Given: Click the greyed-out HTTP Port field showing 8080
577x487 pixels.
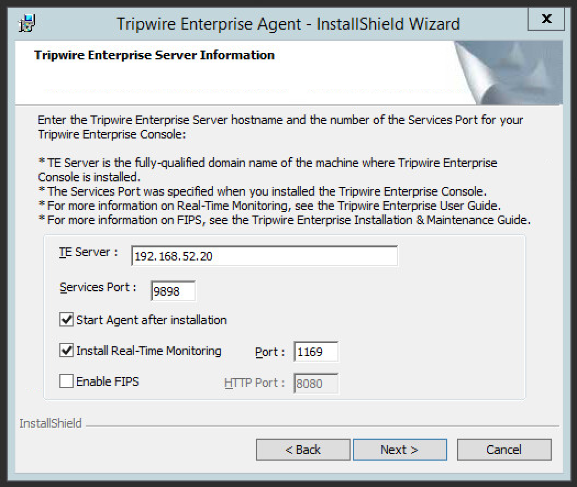Looking at the screenshot, I should (316, 383).
